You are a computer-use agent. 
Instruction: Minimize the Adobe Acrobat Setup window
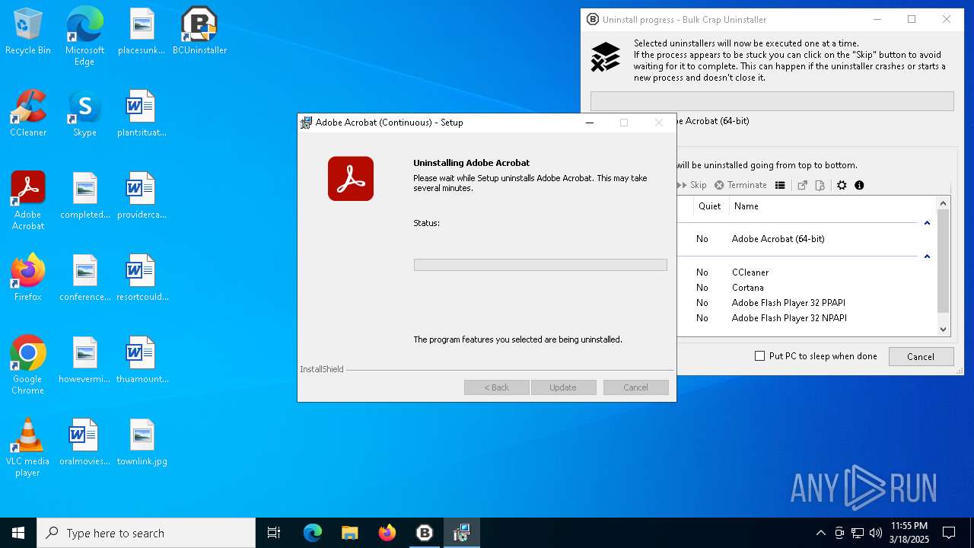(x=590, y=123)
